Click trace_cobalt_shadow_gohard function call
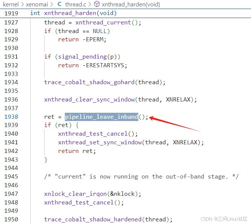 point(89,82)
